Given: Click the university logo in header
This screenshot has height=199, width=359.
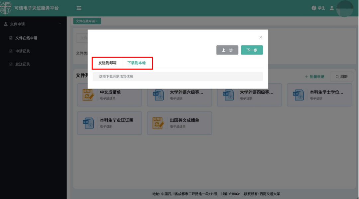Looking at the screenshot, I should (6, 8).
